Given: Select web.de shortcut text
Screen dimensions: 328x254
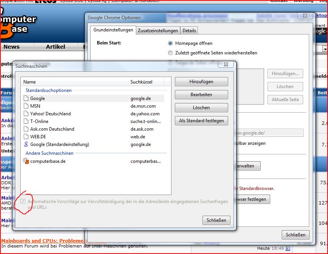Looking at the screenshot, I should 138,137.
